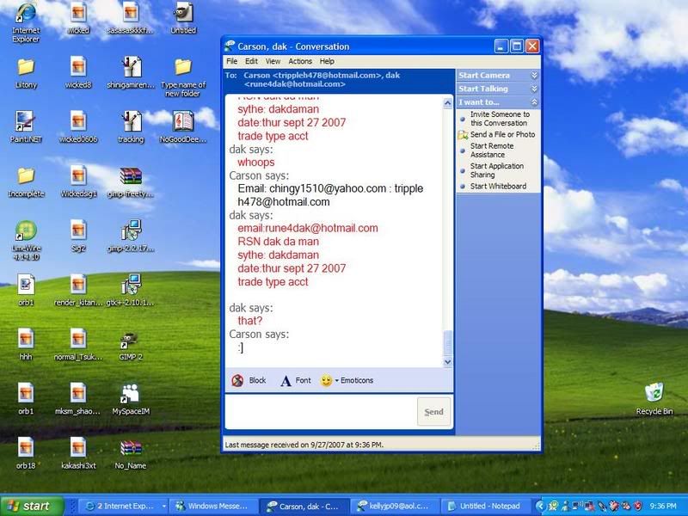Open the Help menu

(x=327, y=61)
